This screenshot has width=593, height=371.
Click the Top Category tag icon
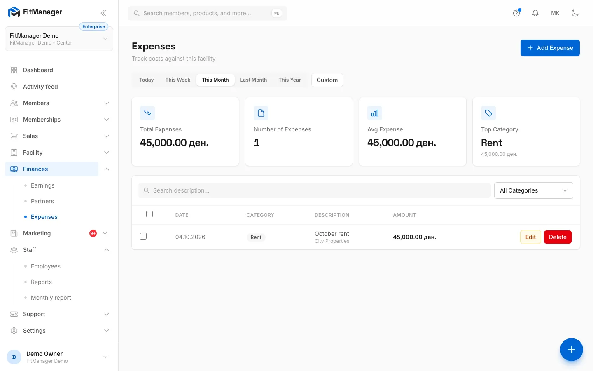(488, 113)
